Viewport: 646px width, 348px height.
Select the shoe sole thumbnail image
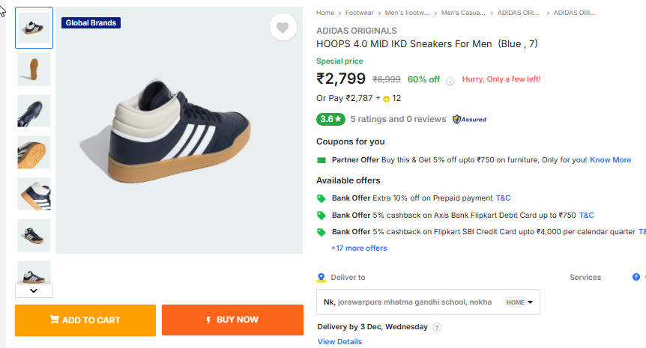[34, 69]
